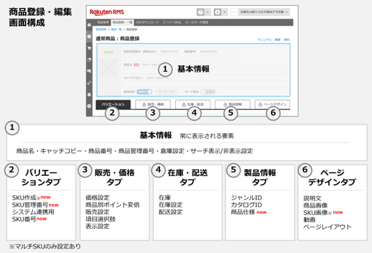The width and height of the screenshot is (372, 253).
Task: Click the '価格設定' text
Action: click(97, 197)
